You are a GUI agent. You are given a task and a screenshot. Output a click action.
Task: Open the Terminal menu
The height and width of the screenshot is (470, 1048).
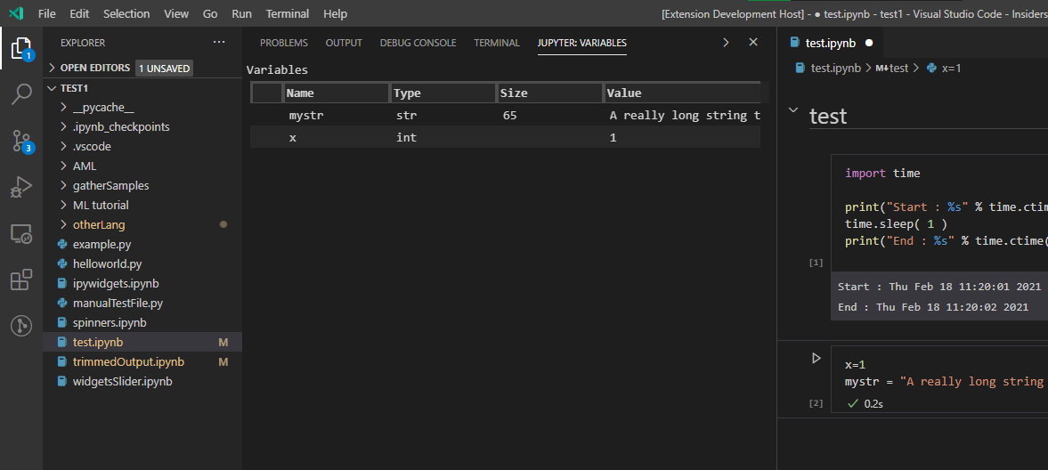[288, 13]
